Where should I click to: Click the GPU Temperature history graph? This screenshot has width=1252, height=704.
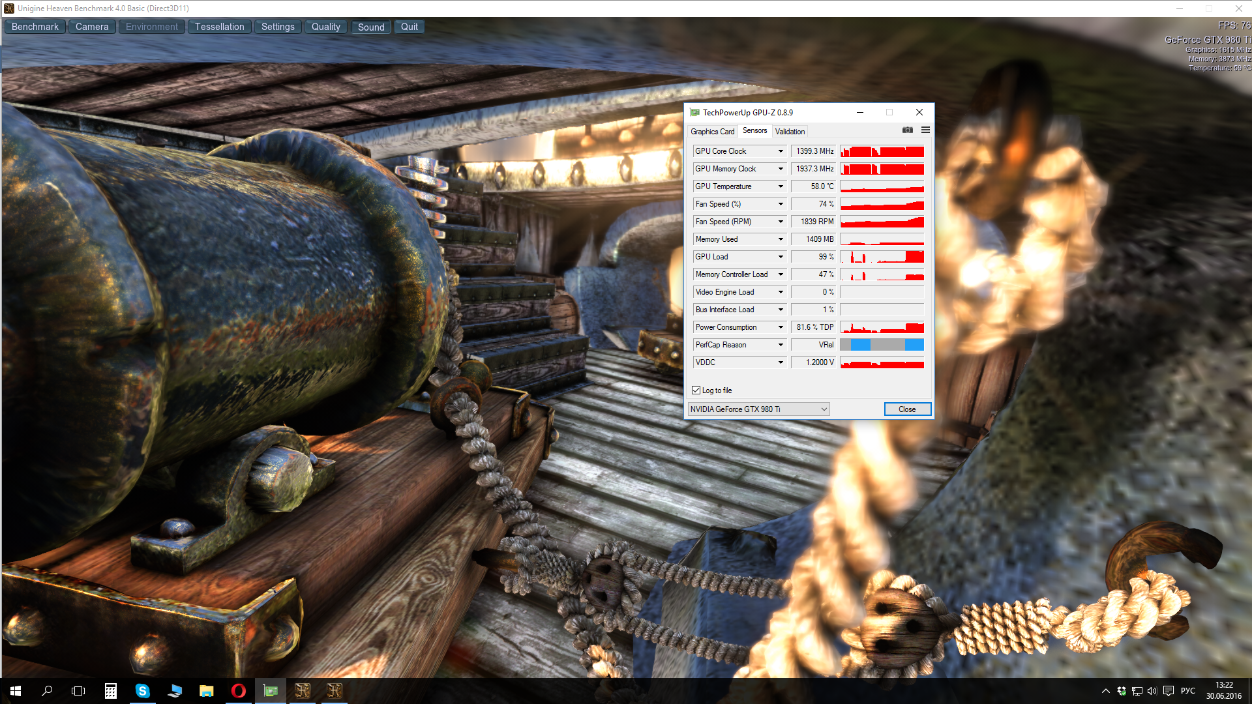(882, 186)
